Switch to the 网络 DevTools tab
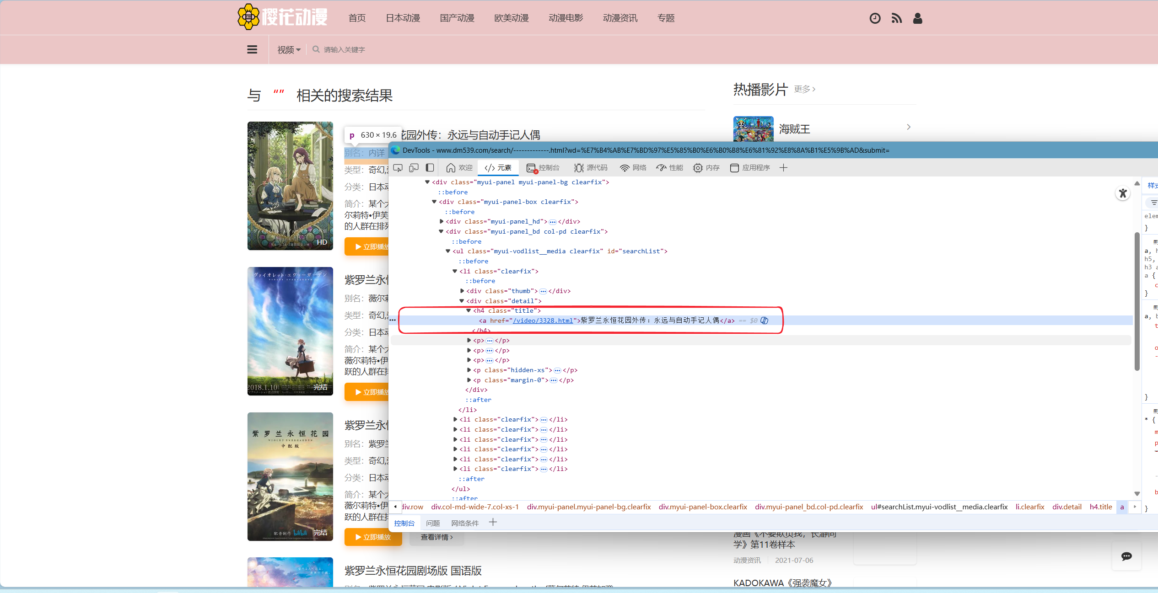This screenshot has height=593, width=1158. (633, 168)
